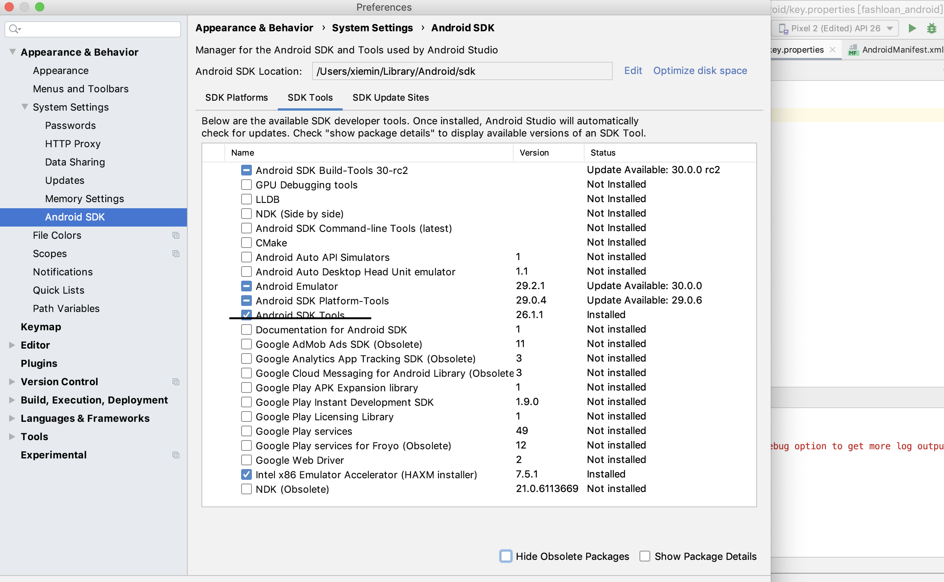
Task: Click the Debug bug icon
Action: [931, 29]
